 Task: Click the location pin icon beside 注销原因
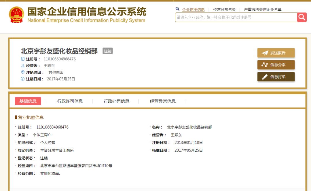pyautogui.click(x=23, y=72)
